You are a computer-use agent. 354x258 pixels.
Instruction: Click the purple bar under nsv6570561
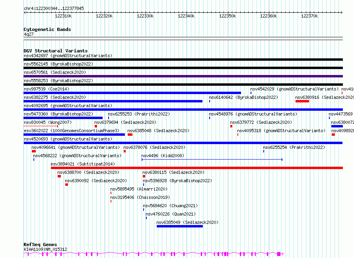pos(183,76)
